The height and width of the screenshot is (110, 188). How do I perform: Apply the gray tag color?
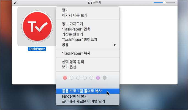pos(105,78)
